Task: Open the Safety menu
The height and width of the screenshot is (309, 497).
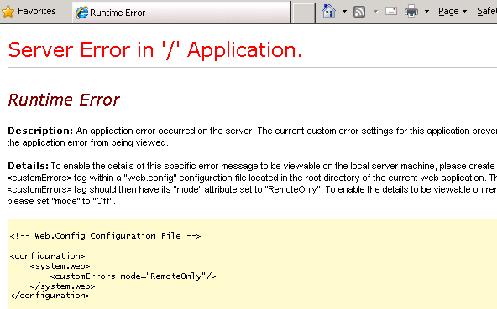Action: [x=487, y=12]
